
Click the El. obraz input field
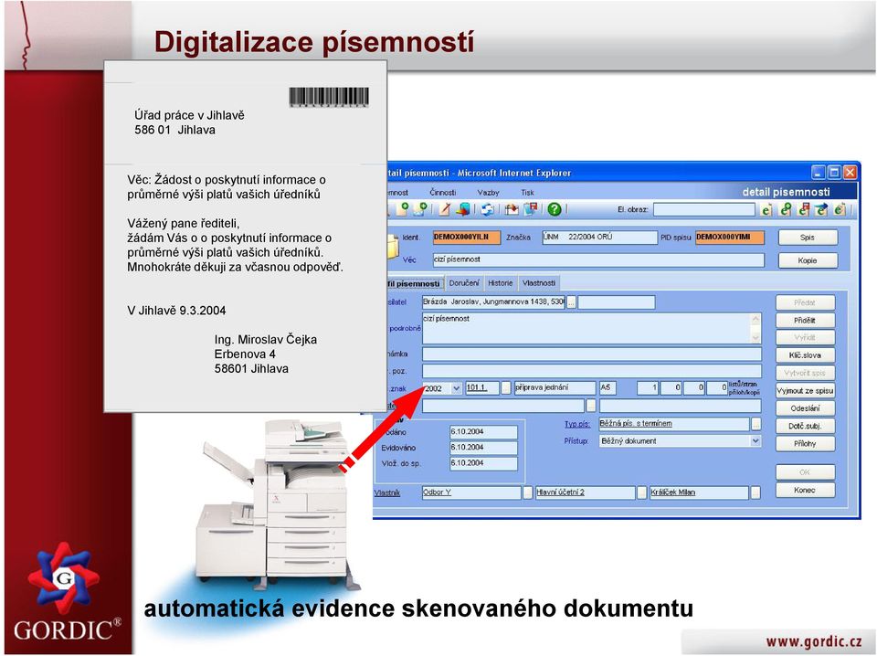(x=703, y=209)
